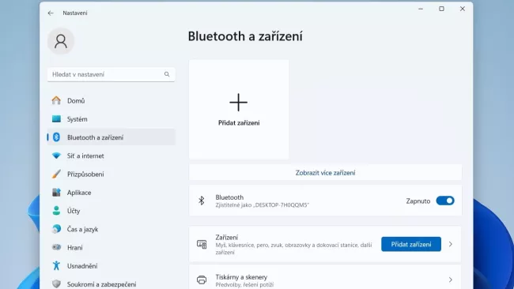
Task: Open Účty settings
Action: (111, 211)
